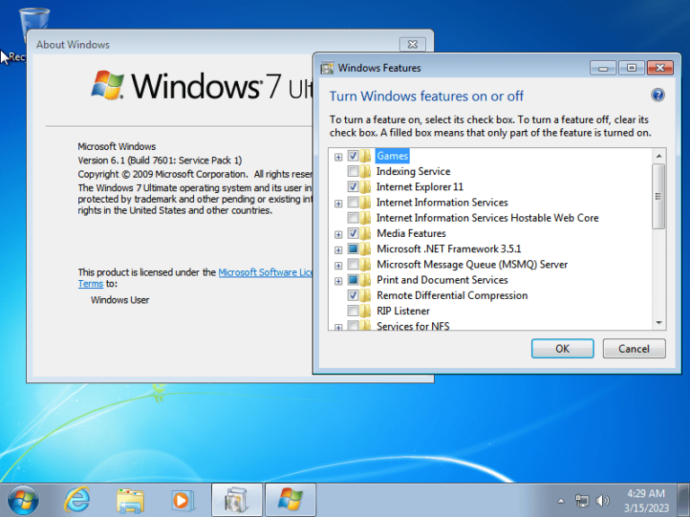Viewport: 690px width, 517px height.
Task: Select the About Windows taskbar button
Action: click(290, 500)
